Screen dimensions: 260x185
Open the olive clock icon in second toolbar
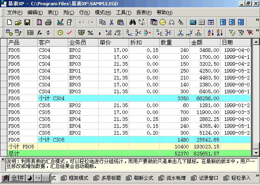(x=61, y=32)
